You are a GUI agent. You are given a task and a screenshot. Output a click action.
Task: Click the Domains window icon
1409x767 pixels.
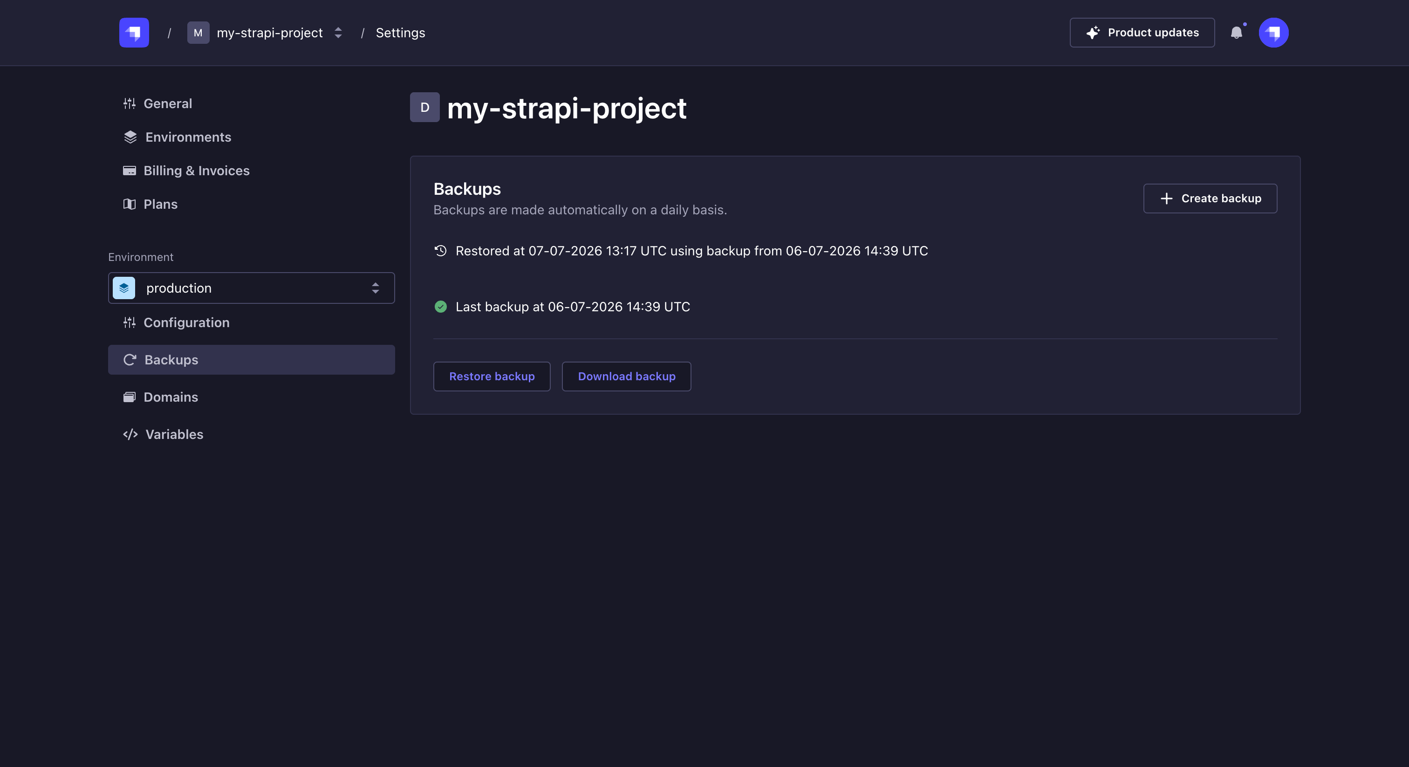[x=130, y=397]
